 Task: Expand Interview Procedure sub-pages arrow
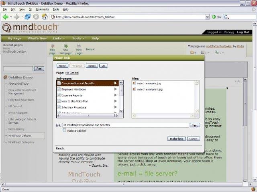coord(116,107)
